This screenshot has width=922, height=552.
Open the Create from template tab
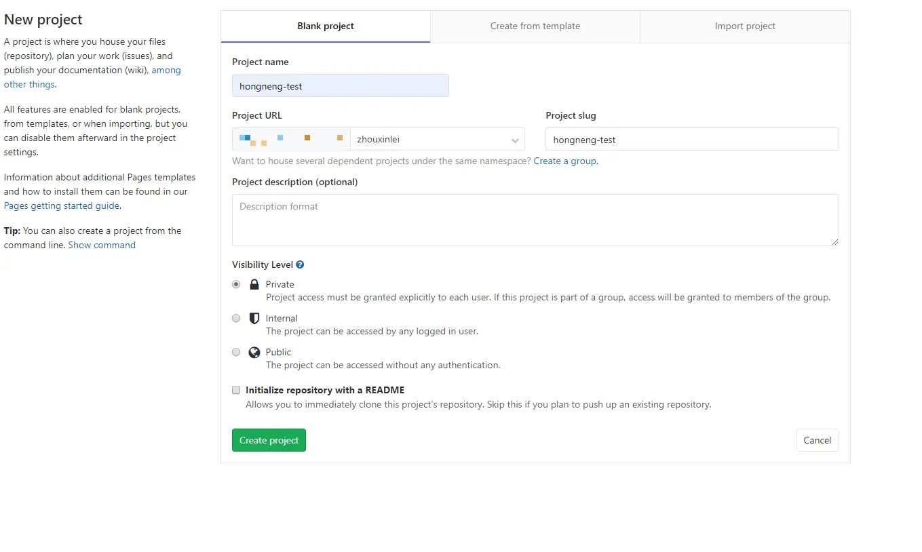(535, 26)
